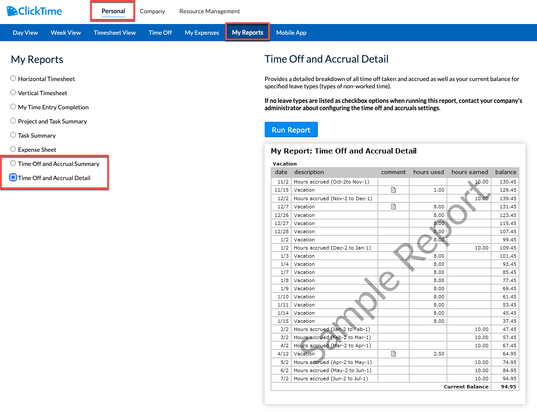Click the ClickTime logo
The height and width of the screenshot is (412, 537).
(x=34, y=11)
